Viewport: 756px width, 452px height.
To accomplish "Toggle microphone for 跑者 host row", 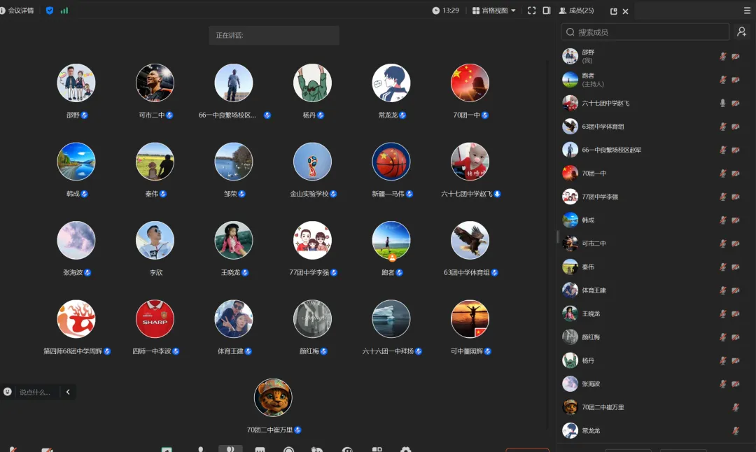I will pyautogui.click(x=722, y=80).
